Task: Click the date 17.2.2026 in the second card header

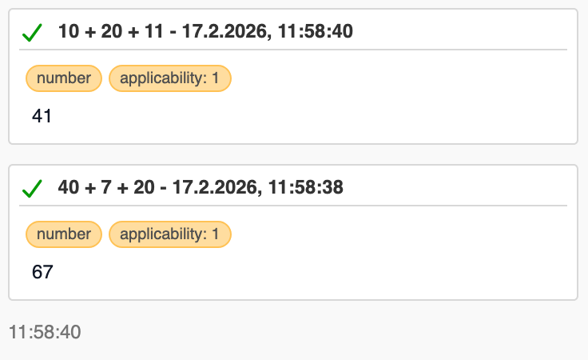Action: [217, 187]
